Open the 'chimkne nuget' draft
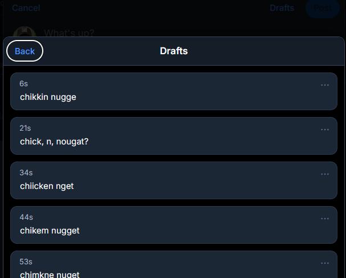Screen dimensions: 346x278 coord(174,264)
